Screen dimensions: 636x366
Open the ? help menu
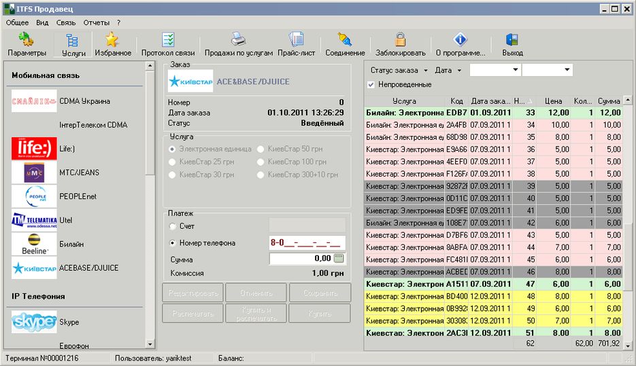pyautogui.click(x=118, y=22)
